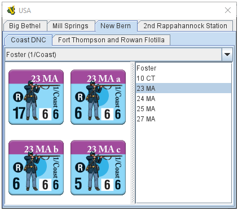Open Fort Thompson and Rowan Flotilla tab
Viewport: 238px width, 210px height.
click(x=111, y=40)
